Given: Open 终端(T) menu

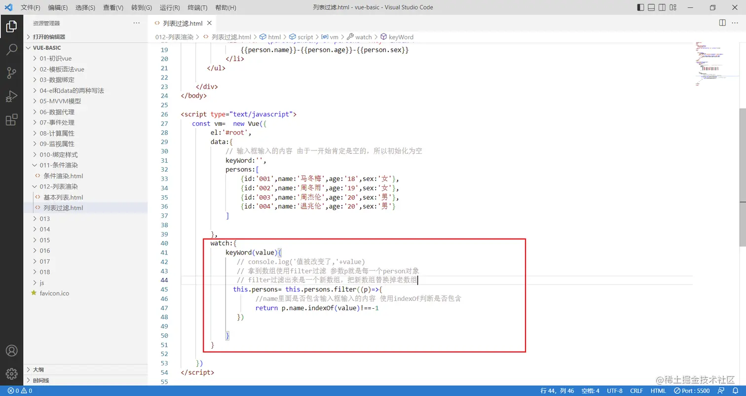Looking at the screenshot, I should [x=198, y=7].
